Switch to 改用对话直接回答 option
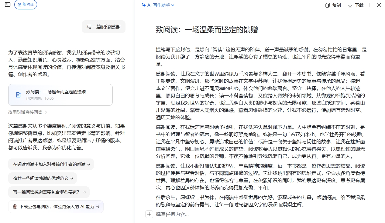 pos(25,112)
